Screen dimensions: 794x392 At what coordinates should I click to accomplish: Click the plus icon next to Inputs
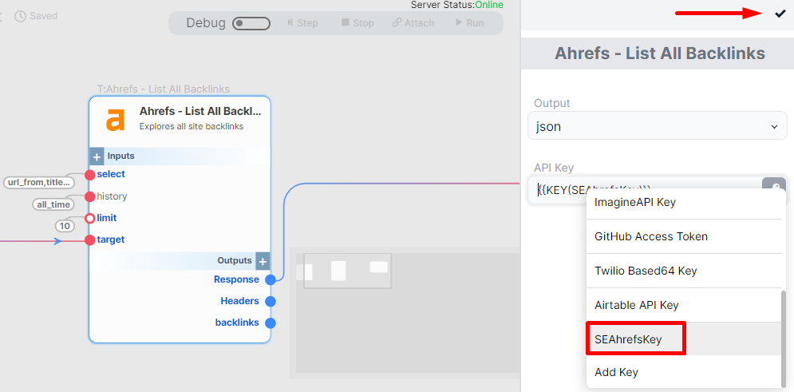tap(97, 156)
